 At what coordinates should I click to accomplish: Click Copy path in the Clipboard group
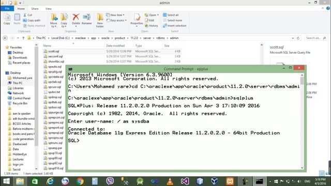[x=32, y=21]
